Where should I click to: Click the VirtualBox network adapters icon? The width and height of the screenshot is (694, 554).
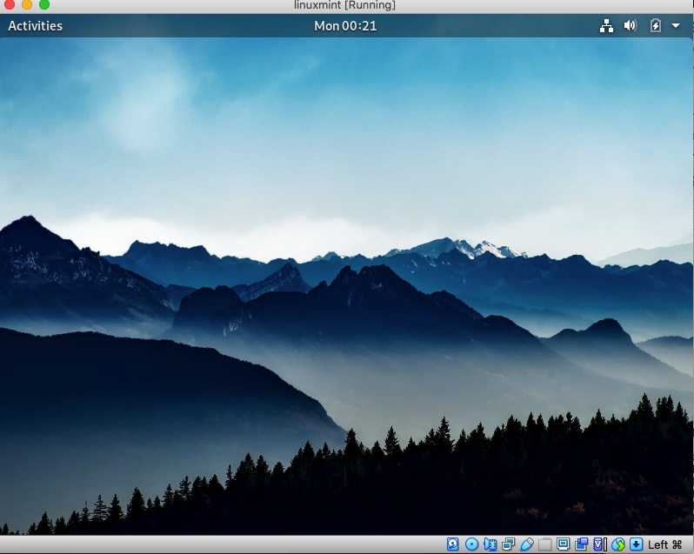[508, 544]
